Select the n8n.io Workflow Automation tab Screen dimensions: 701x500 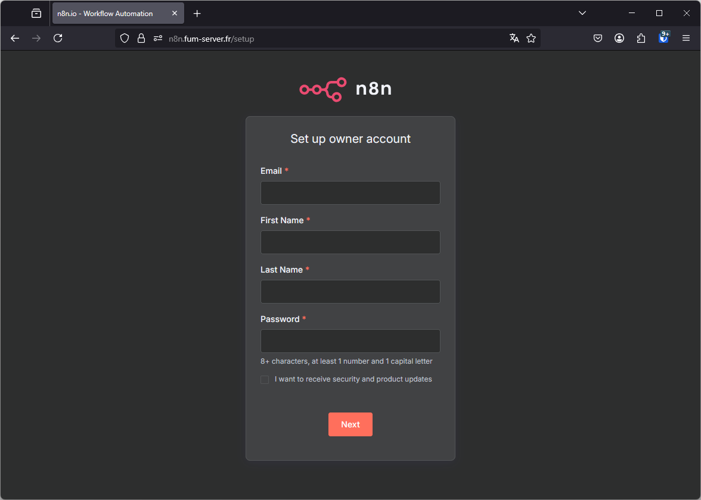point(107,13)
